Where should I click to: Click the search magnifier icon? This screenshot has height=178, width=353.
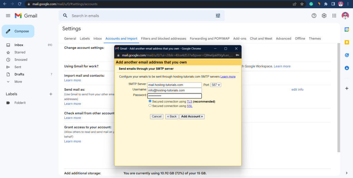coord(65,16)
